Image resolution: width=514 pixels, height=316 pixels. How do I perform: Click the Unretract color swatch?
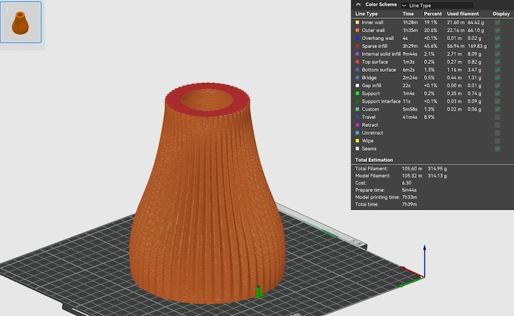coord(357,133)
